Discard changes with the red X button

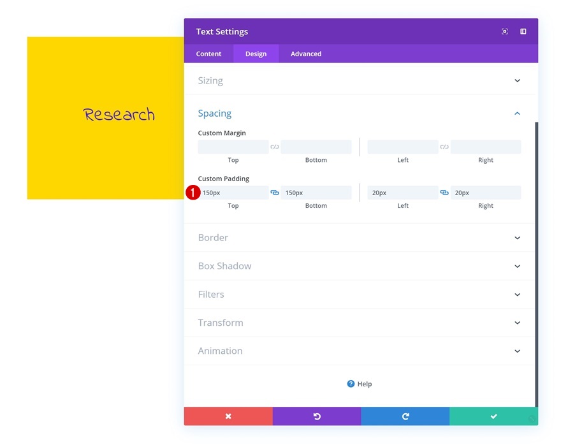tap(228, 416)
